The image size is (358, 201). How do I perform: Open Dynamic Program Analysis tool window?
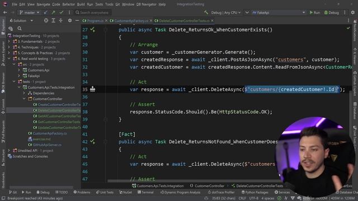180,192
